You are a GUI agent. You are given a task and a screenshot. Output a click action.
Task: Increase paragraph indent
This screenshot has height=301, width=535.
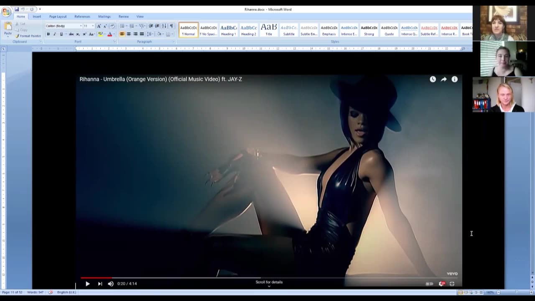[157, 26]
